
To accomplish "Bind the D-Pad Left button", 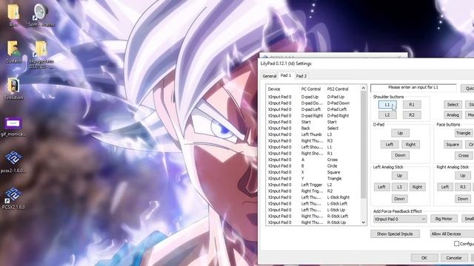I will pos(390,145).
